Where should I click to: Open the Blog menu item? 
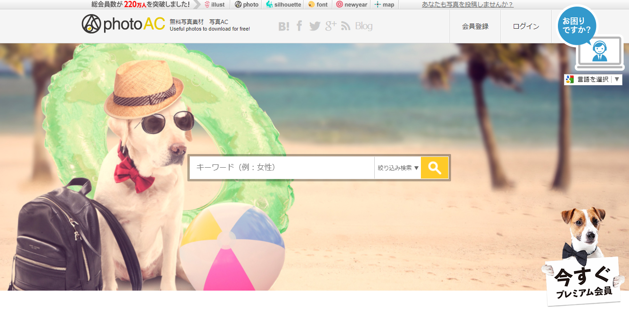click(x=363, y=26)
